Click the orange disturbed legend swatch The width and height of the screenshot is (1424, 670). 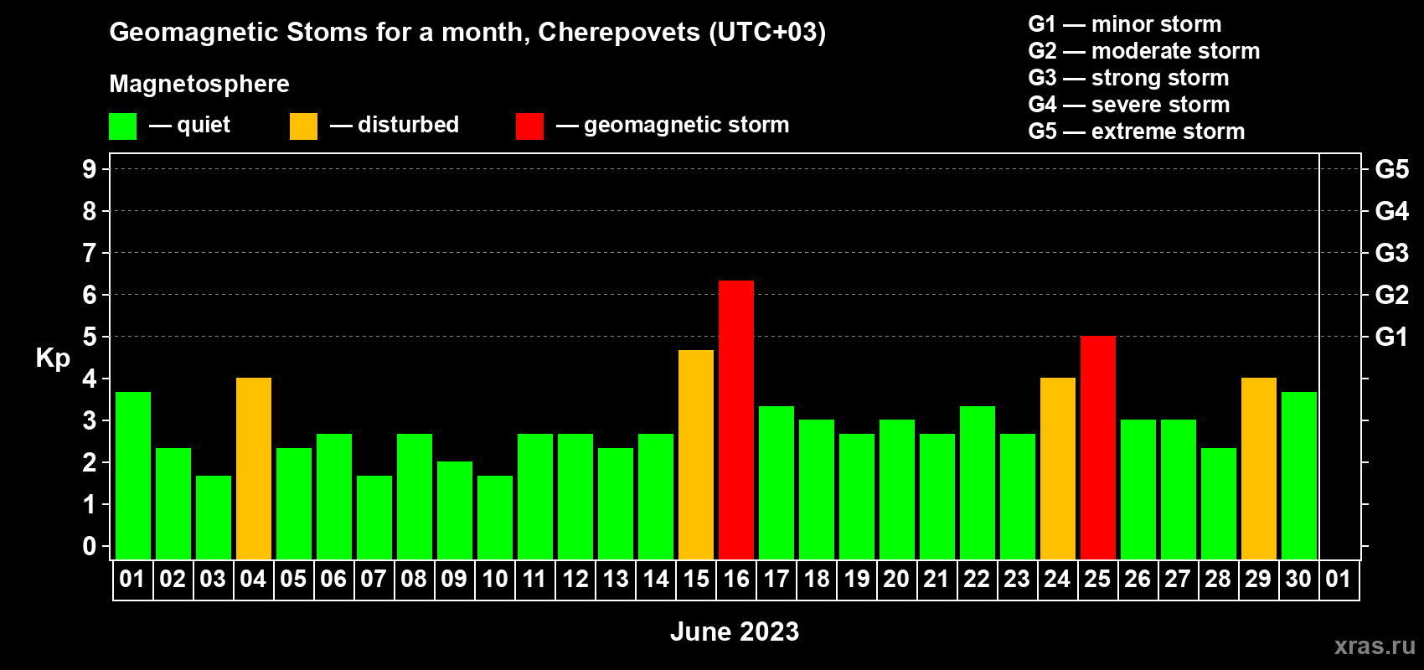click(x=303, y=126)
